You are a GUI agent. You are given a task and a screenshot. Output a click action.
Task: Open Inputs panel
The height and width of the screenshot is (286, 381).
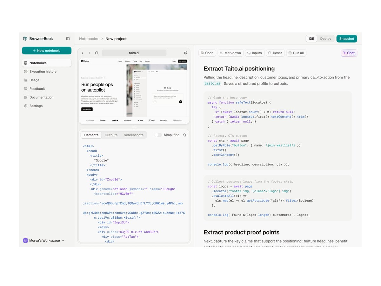tap(255, 53)
